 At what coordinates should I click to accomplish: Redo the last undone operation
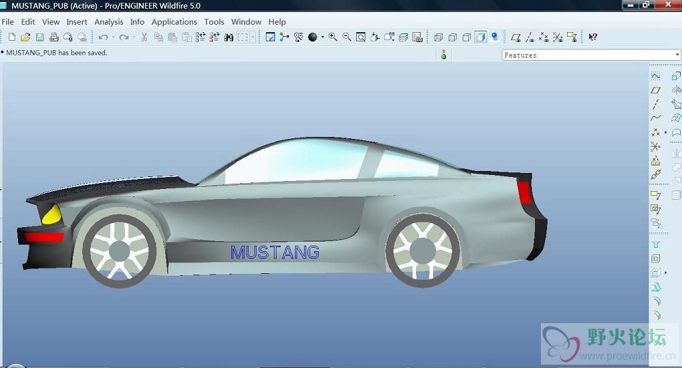[x=124, y=37]
